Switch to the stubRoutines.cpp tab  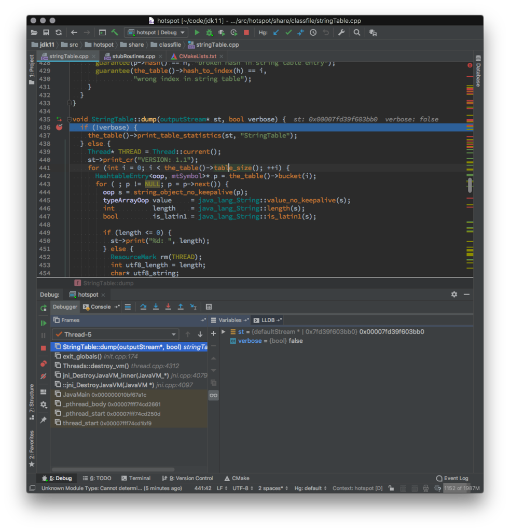[133, 56]
